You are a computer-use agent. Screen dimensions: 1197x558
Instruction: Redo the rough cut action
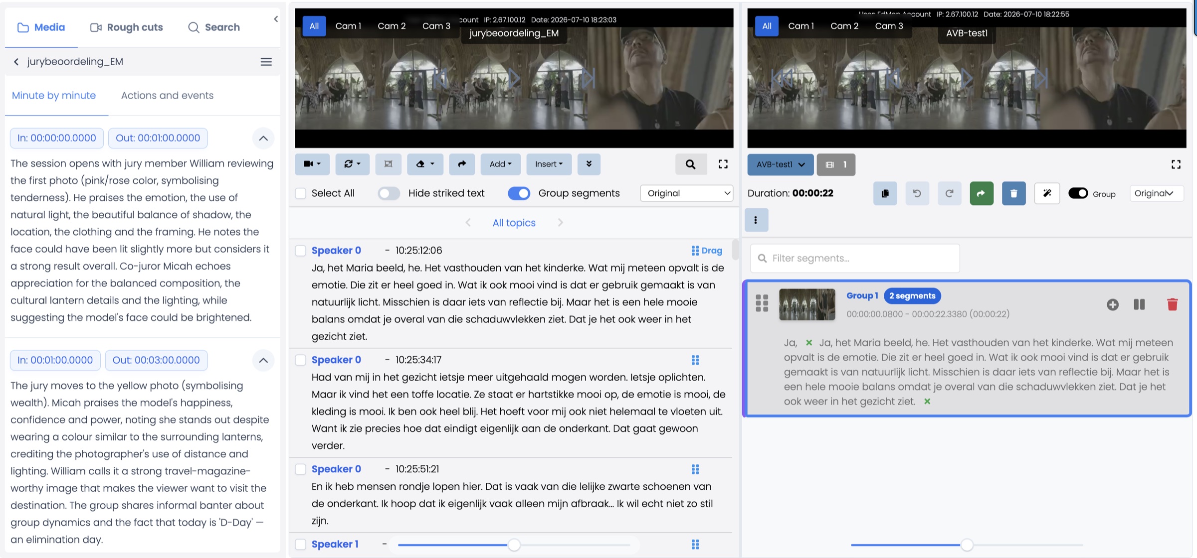coord(950,193)
